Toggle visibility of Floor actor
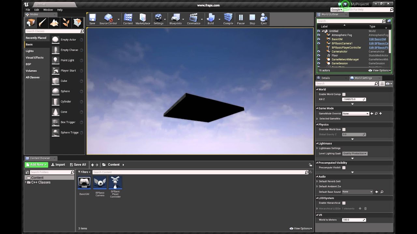Screen dimensions: 417x234 (319, 56)
